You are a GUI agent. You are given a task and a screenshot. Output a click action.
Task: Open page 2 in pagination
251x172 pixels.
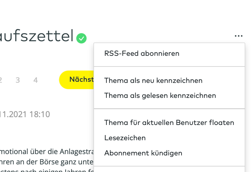(1, 80)
